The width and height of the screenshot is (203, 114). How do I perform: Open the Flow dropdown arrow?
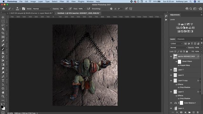pyautogui.click(x=85, y=9)
